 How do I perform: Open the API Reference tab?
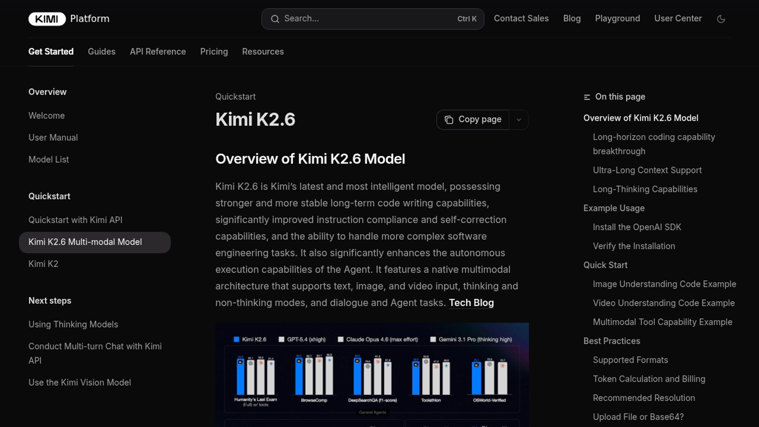[158, 51]
